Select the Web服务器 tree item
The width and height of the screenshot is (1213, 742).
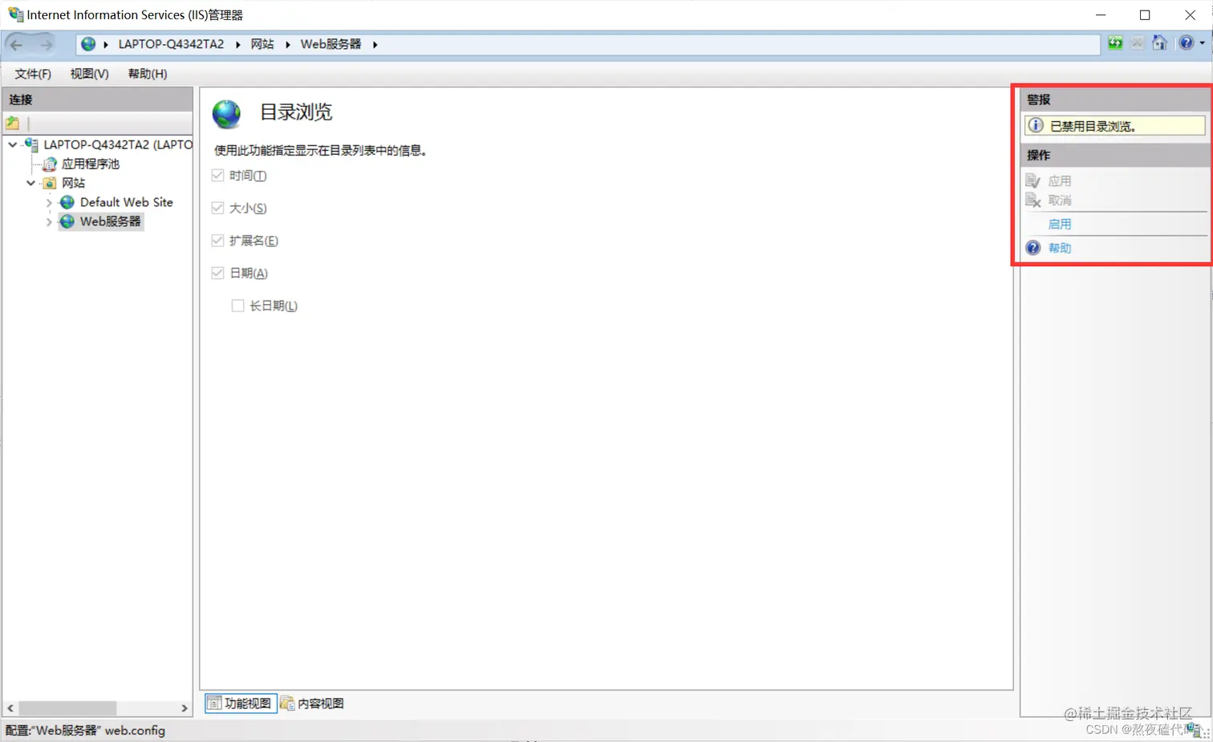110,221
